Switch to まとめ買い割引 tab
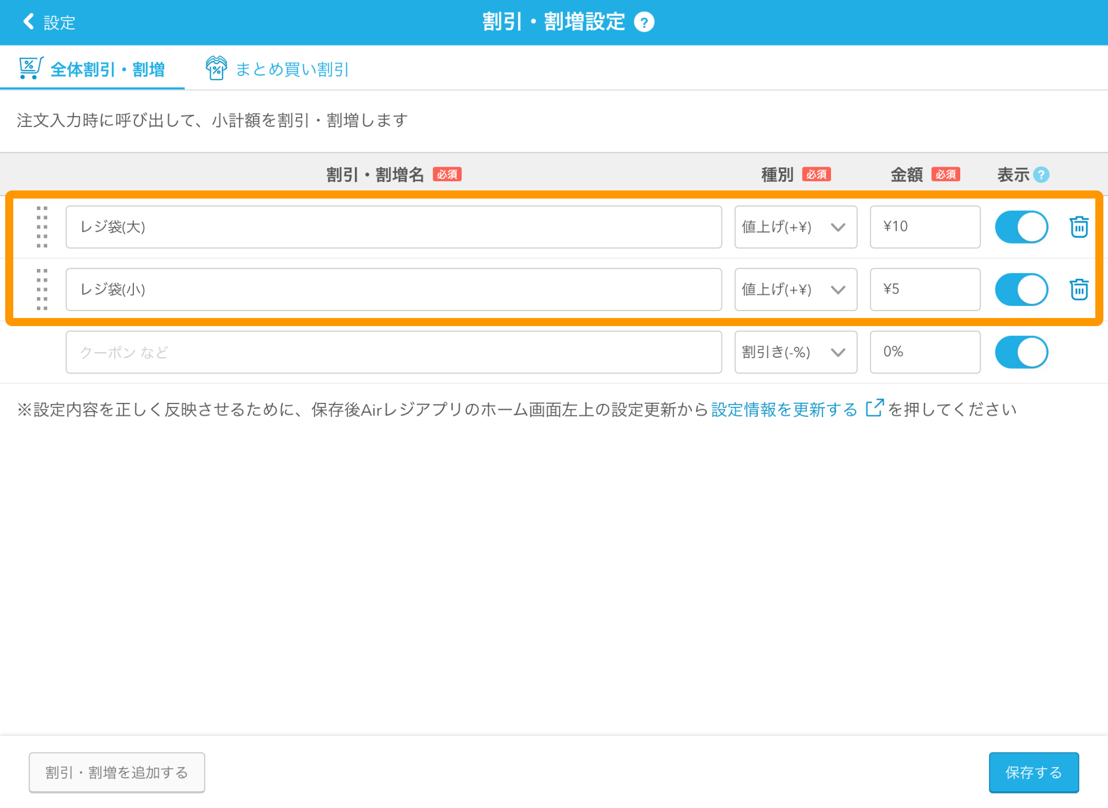1108x808 pixels. tap(277, 69)
